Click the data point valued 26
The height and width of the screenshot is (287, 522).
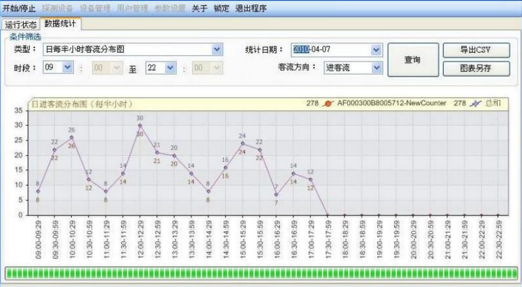click(x=71, y=137)
